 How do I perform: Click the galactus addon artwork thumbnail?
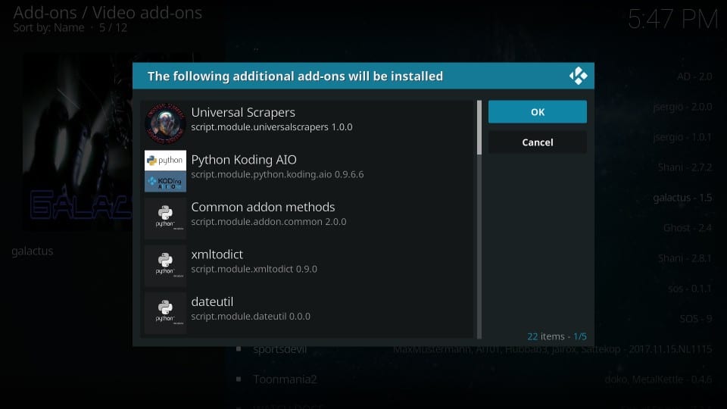pyautogui.click(x=77, y=142)
